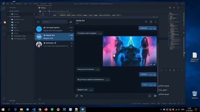
Task: Open the Windows notification center
Action: click(x=196, y=110)
